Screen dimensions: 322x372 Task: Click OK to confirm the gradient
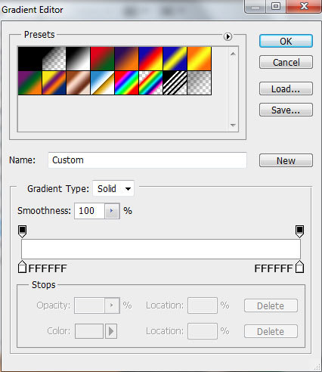[x=286, y=41]
